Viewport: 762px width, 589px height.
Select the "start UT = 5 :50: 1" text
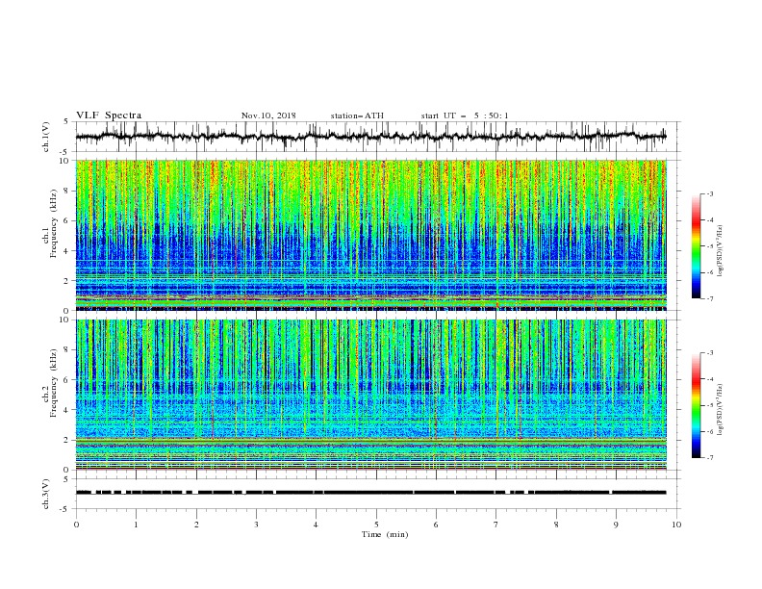pyautogui.click(x=464, y=115)
